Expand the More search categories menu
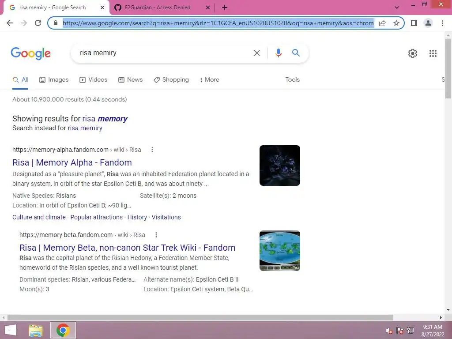 (209, 80)
